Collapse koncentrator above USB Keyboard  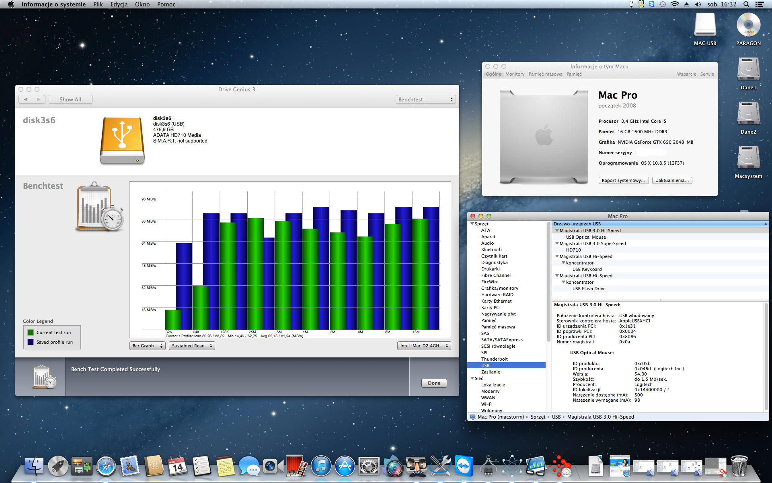(563, 263)
